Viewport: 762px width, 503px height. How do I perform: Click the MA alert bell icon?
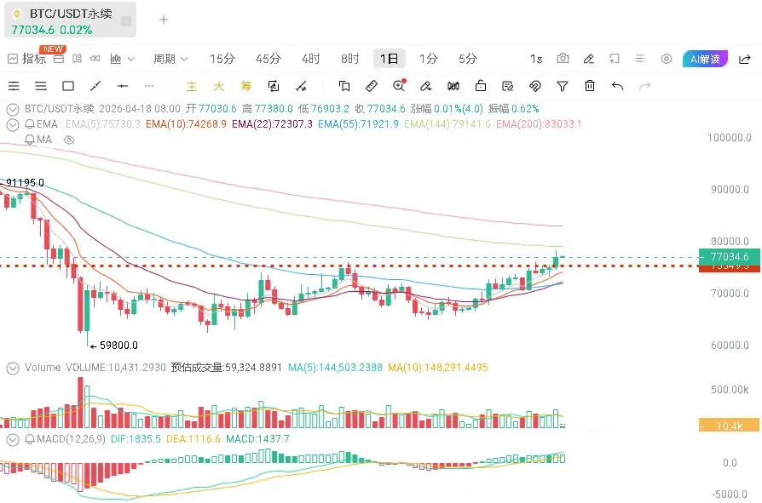30,140
